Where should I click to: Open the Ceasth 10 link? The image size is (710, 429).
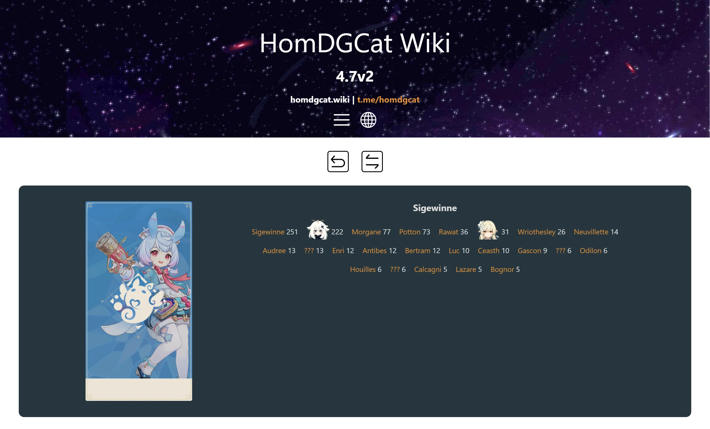[x=494, y=251]
